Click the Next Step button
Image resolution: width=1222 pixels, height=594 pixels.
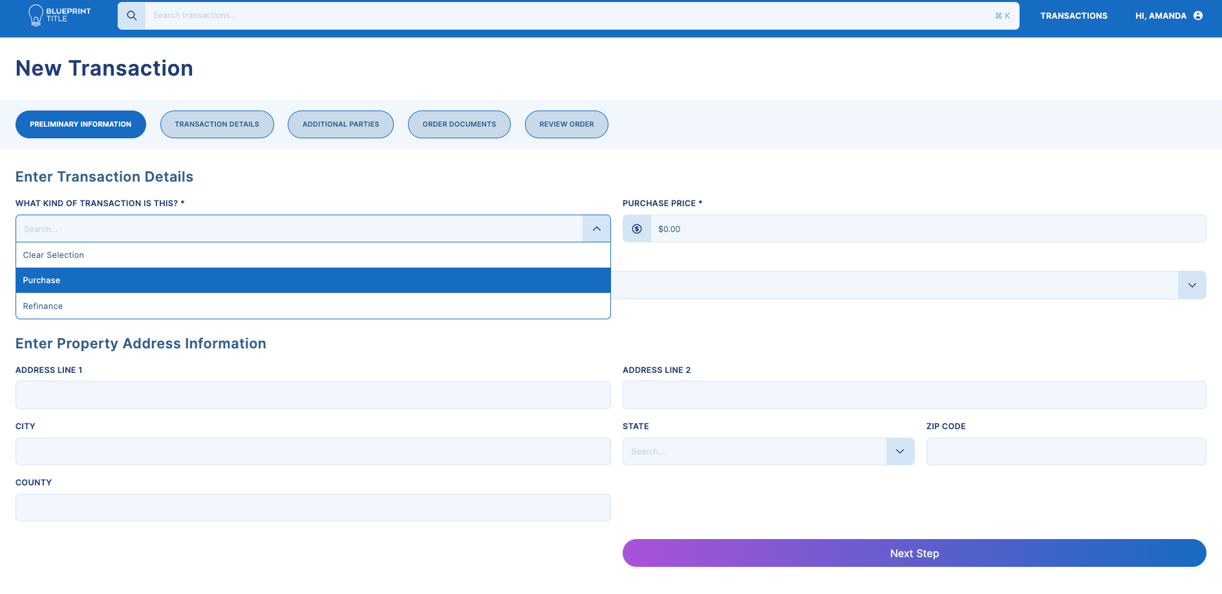pos(914,553)
